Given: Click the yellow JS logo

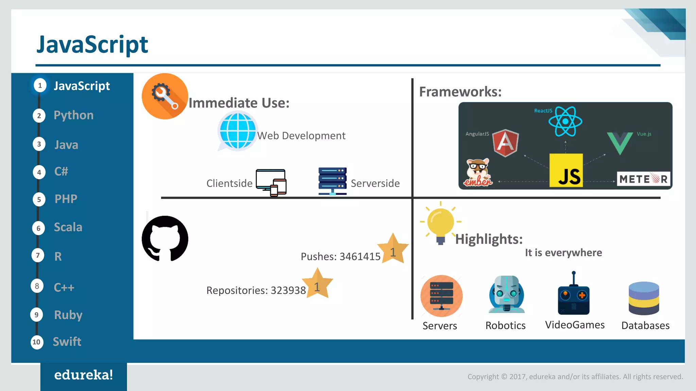Looking at the screenshot, I should [x=566, y=170].
